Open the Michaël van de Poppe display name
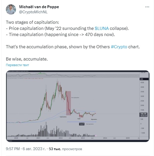Image resolution: width=154 pixels, height=156 pixels. coord(39,7)
